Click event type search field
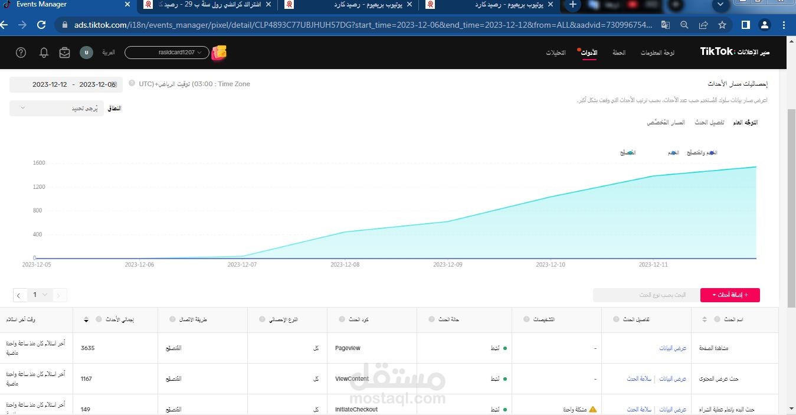 (x=646, y=295)
